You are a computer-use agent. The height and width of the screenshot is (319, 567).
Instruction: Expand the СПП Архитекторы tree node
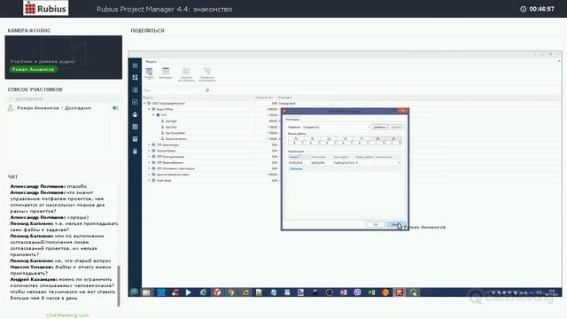coord(149,144)
